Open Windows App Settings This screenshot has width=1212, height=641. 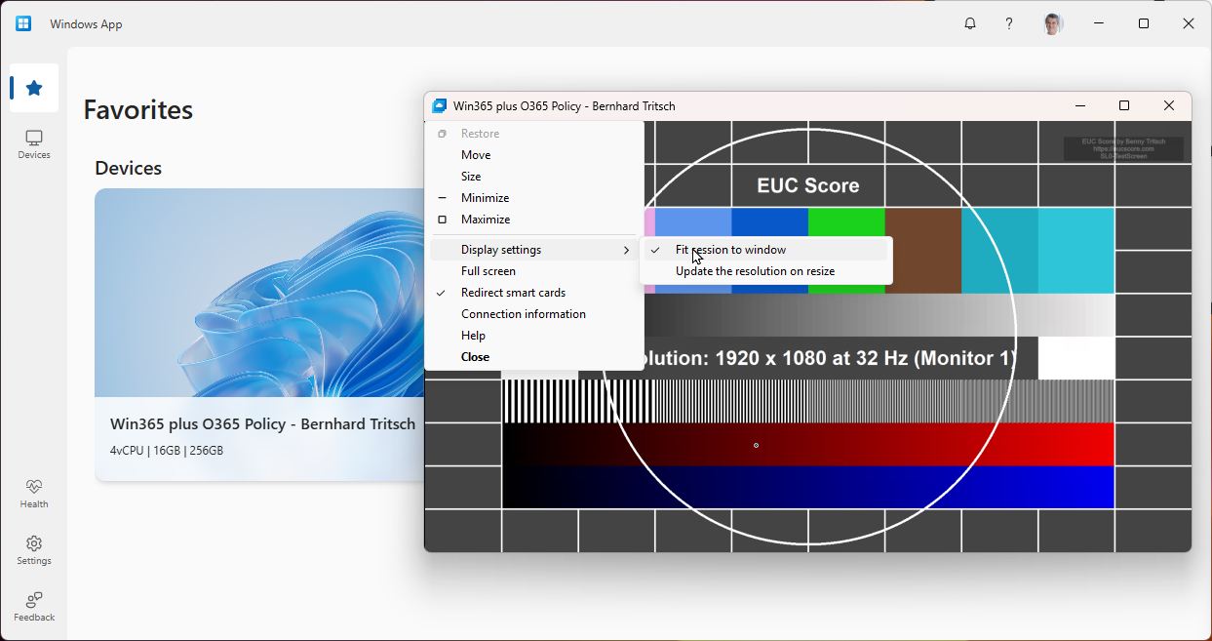33,551
